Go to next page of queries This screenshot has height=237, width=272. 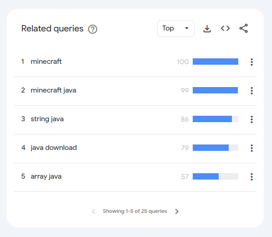point(177,211)
